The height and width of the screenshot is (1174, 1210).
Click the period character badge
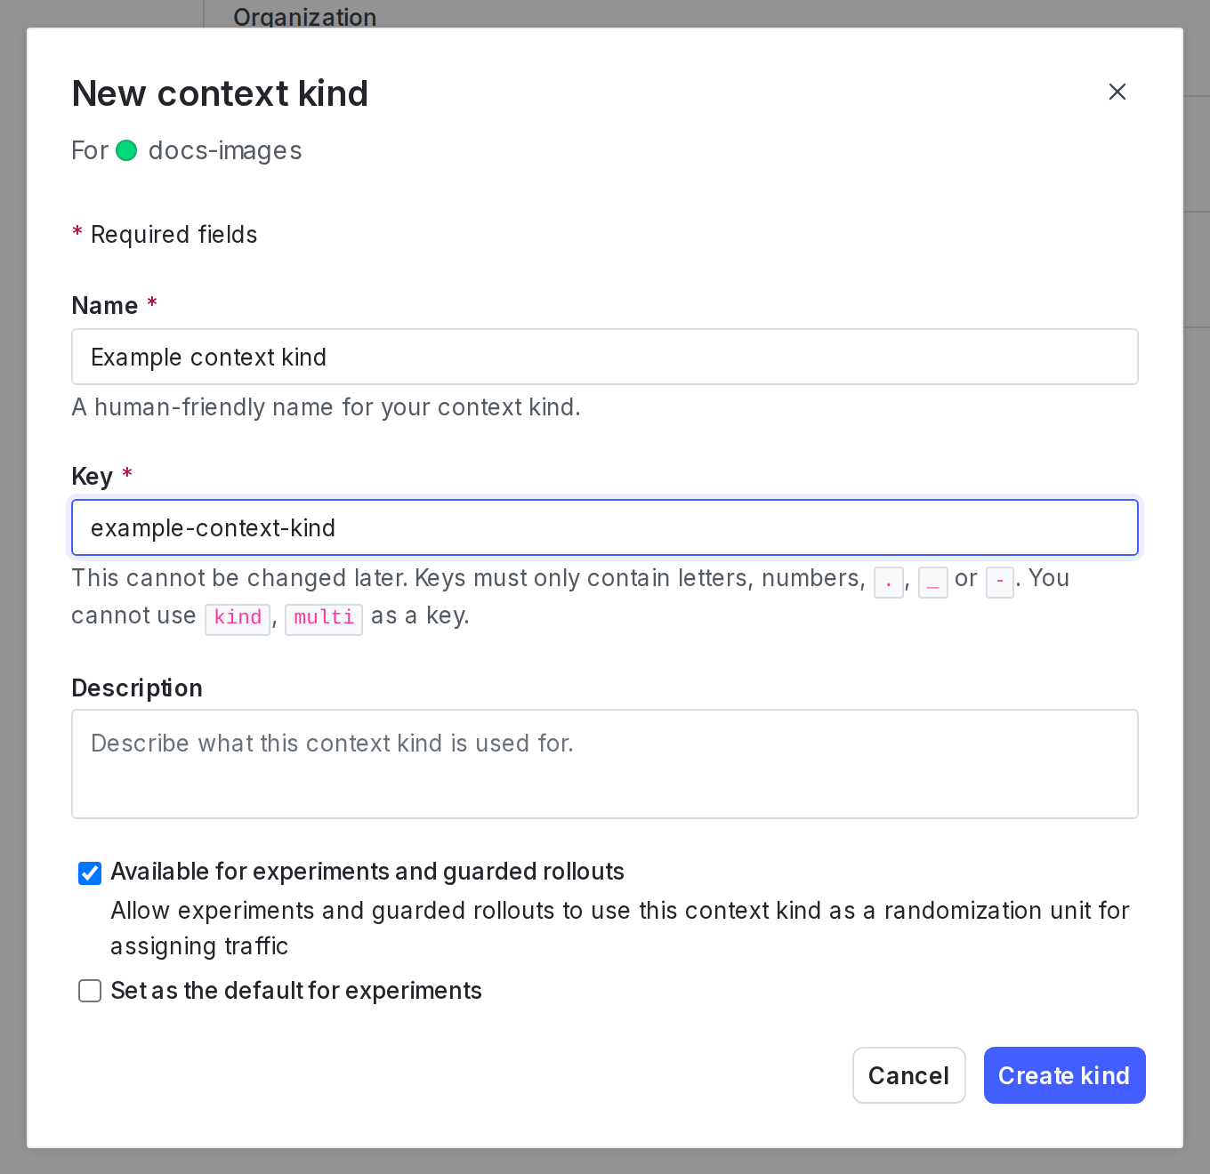coord(888,583)
